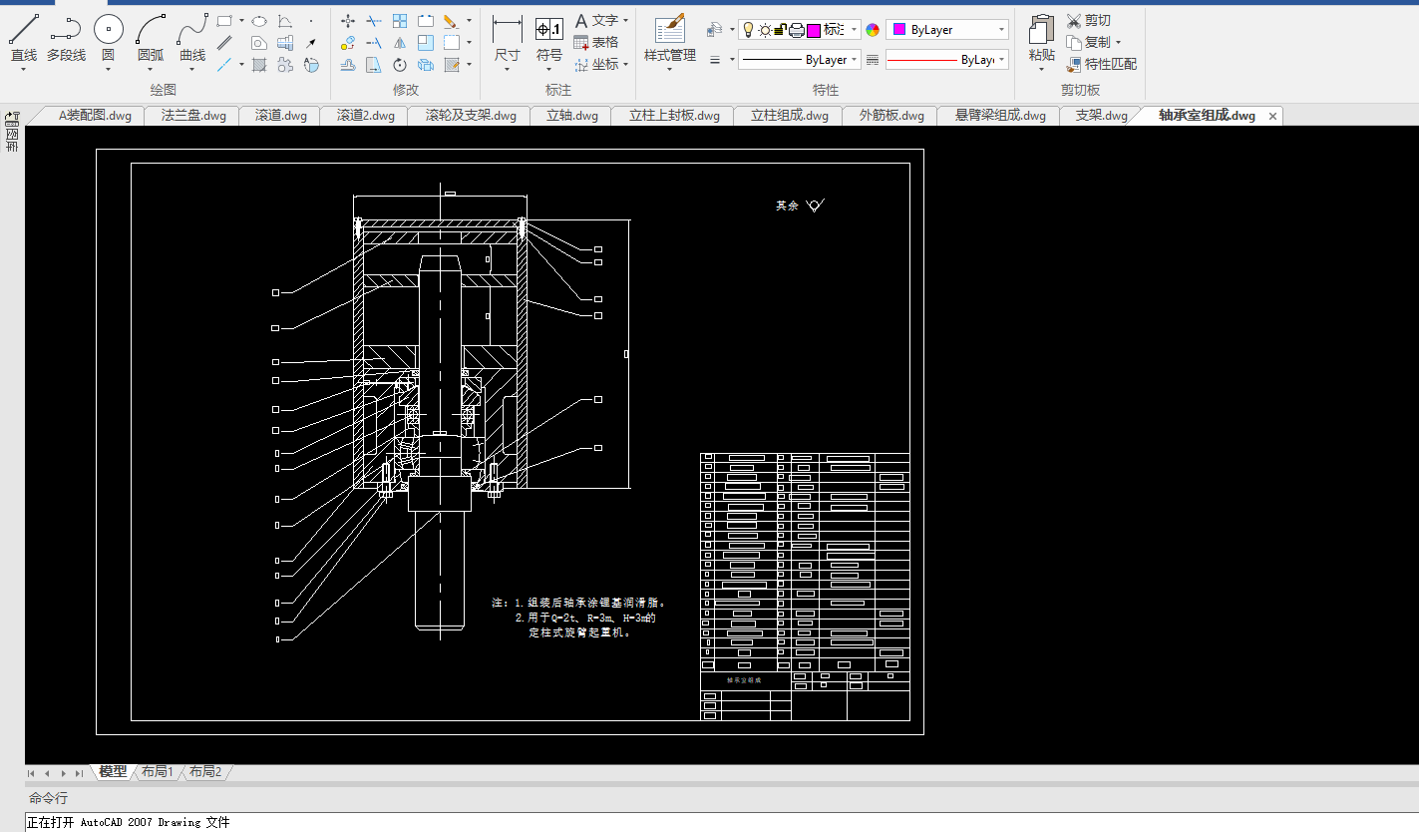Screen dimensions: 1419x832
Task: Click the Move tool in Modify panel
Action: (x=348, y=20)
